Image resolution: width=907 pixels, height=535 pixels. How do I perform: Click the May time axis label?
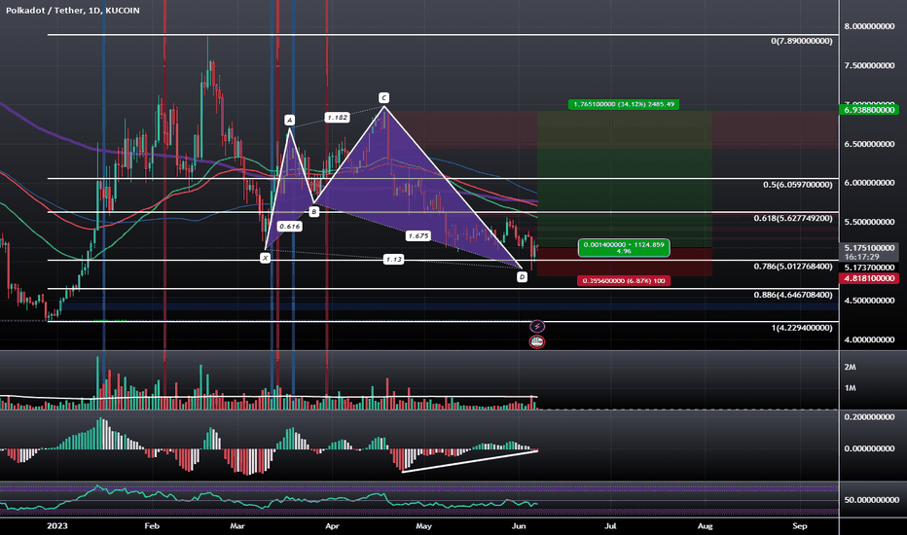(x=424, y=525)
